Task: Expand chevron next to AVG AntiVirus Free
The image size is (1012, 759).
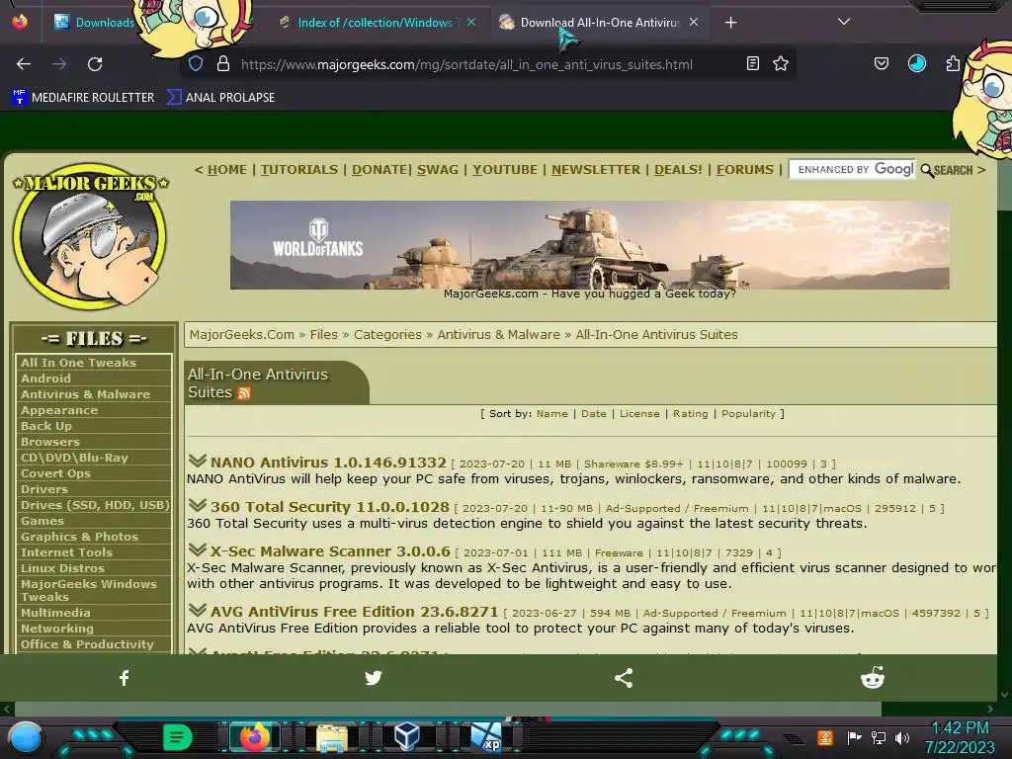Action: pyautogui.click(x=197, y=610)
